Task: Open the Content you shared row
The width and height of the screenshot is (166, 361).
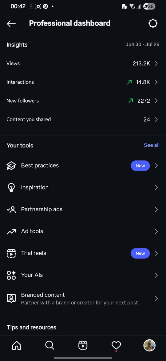Action: click(x=83, y=119)
